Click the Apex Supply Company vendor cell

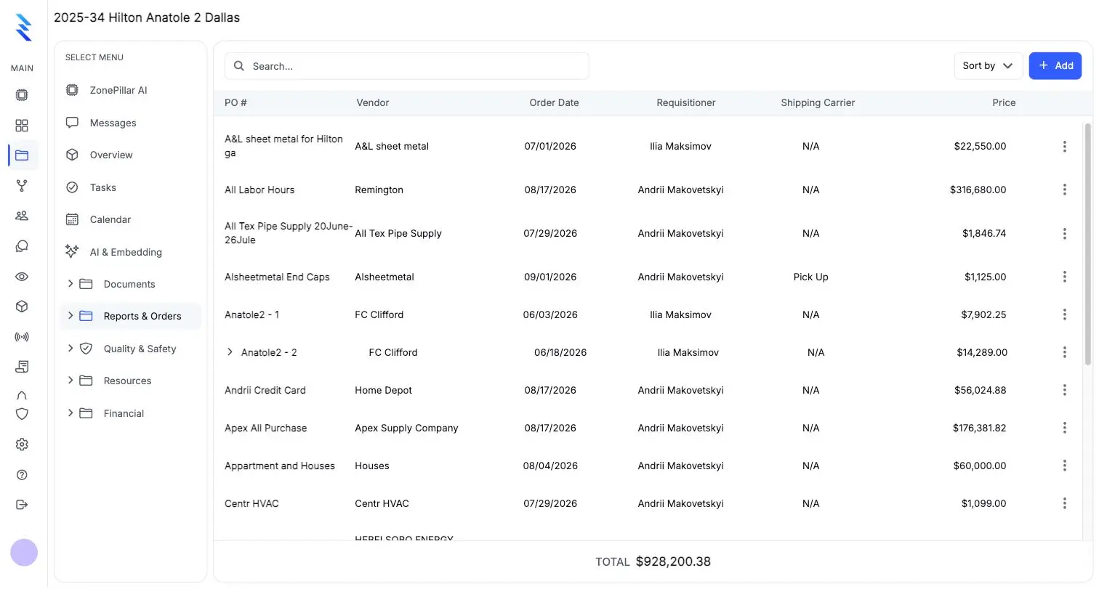(406, 428)
